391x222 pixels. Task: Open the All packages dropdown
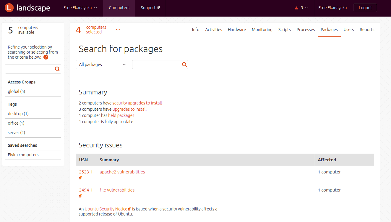[102, 65]
